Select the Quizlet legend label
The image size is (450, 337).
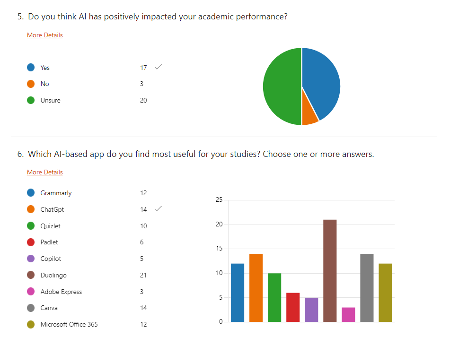click(51, 226)
